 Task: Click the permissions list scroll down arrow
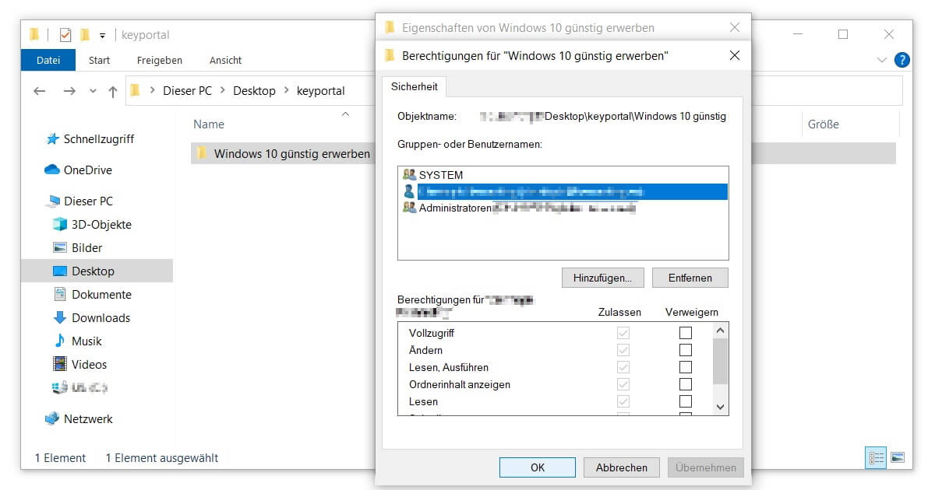(720, 407)
